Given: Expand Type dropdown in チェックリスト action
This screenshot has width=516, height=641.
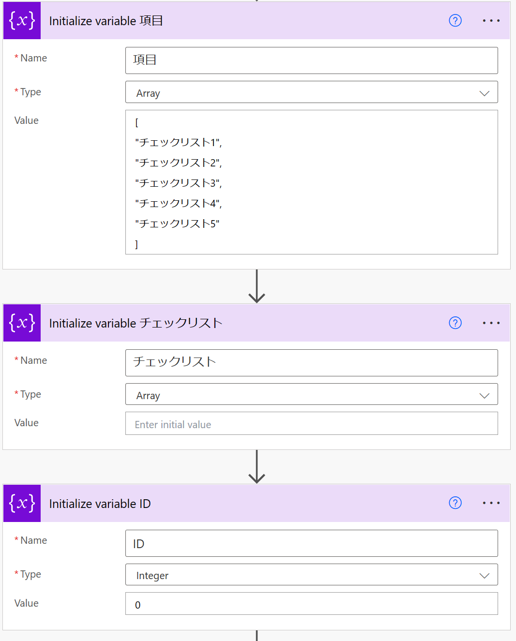Looking at the screenshot, I should click(x=311, y=394).
